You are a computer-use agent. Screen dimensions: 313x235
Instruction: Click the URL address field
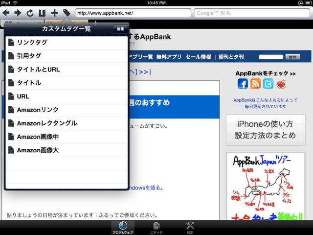[x=133, y=13]
